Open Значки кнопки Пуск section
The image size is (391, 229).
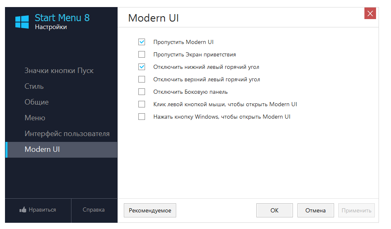(x=59, y=71)
